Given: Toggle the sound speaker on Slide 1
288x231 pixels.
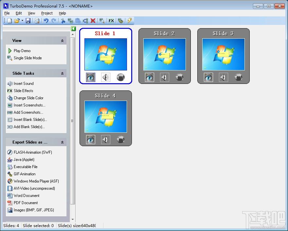Looking at the screenshot, I should 106,77.
